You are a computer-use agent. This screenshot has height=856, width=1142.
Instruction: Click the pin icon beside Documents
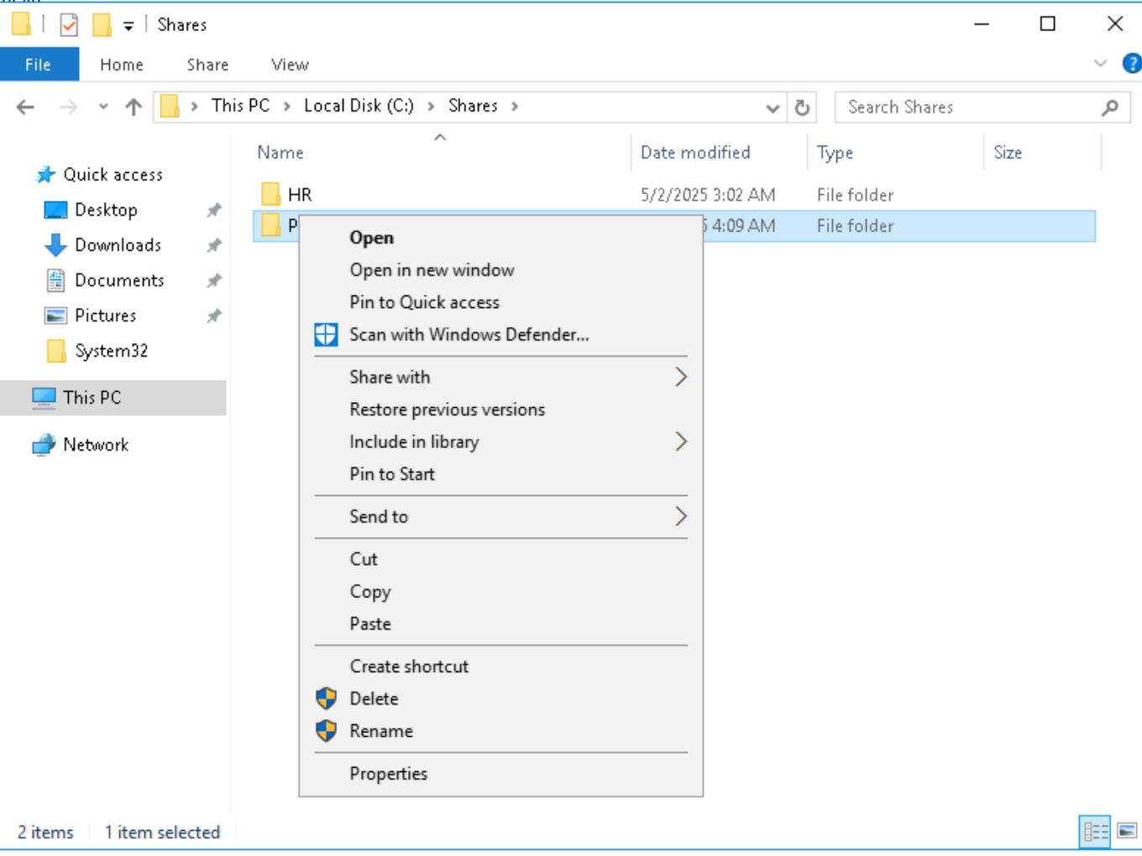coord(214,280)
